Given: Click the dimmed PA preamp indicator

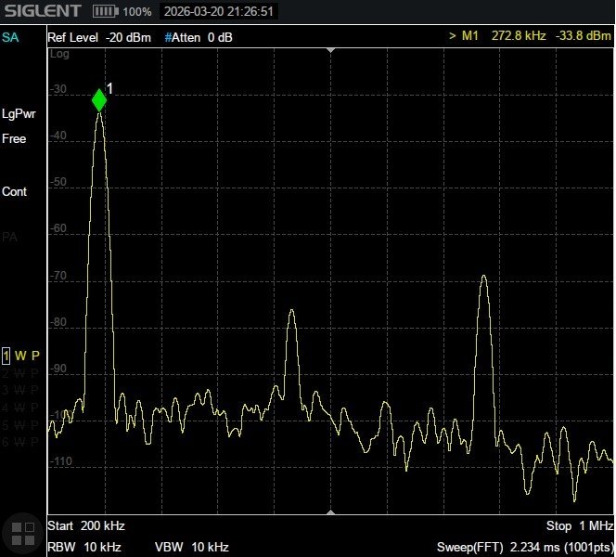Looking at the screenshot, I should point(10,237).
